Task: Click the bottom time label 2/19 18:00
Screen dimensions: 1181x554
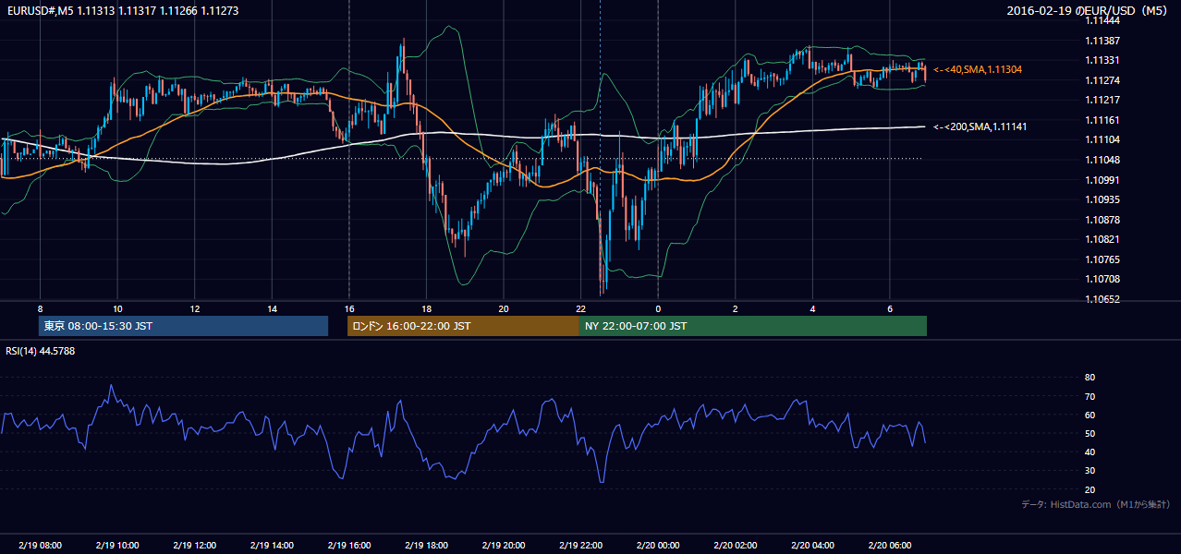Action: coord(426,546)
